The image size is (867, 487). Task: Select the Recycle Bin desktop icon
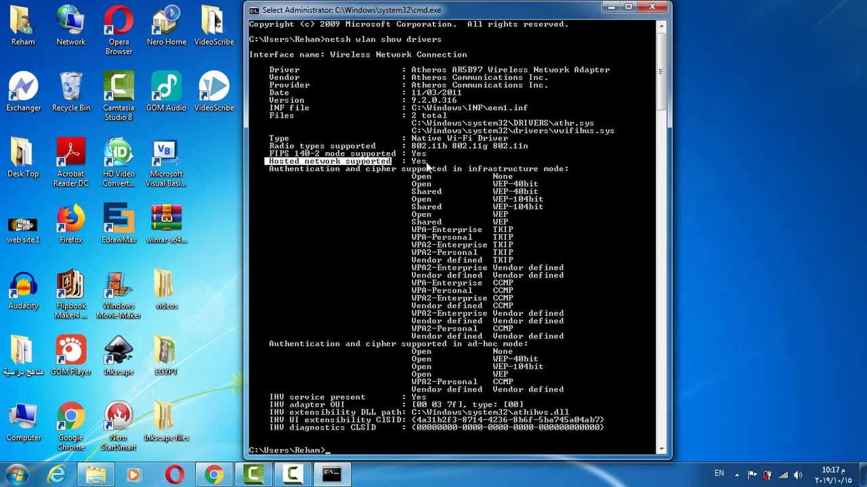[x=70, y=92]
